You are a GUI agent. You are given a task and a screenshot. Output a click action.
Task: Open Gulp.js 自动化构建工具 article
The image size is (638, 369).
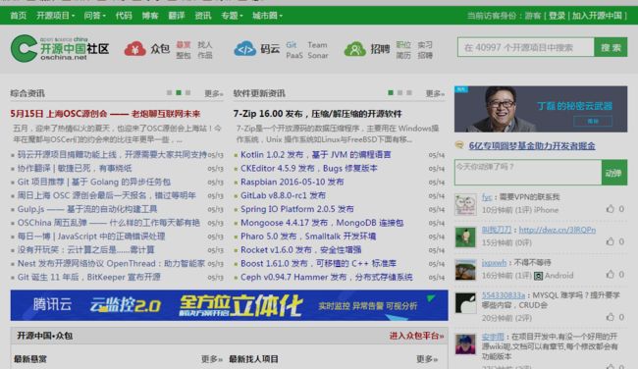87,209
